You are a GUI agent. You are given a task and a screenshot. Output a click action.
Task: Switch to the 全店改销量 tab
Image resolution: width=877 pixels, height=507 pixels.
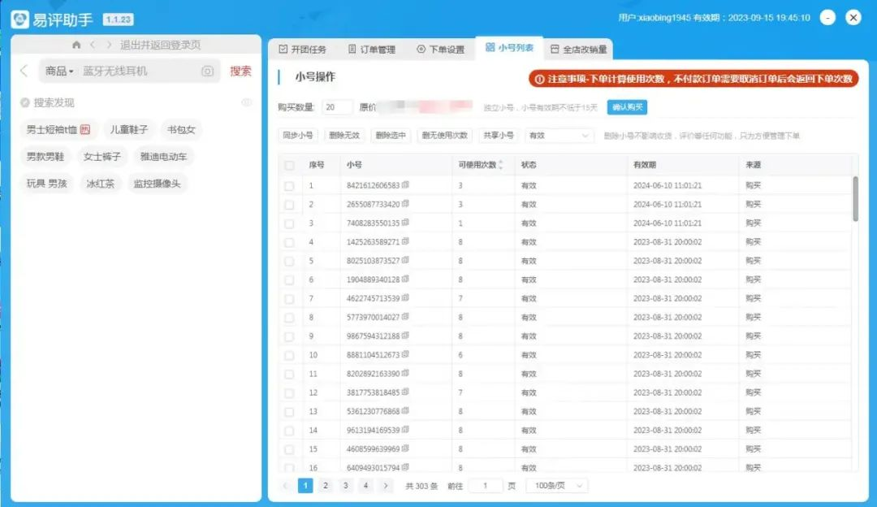coord(579,48)
